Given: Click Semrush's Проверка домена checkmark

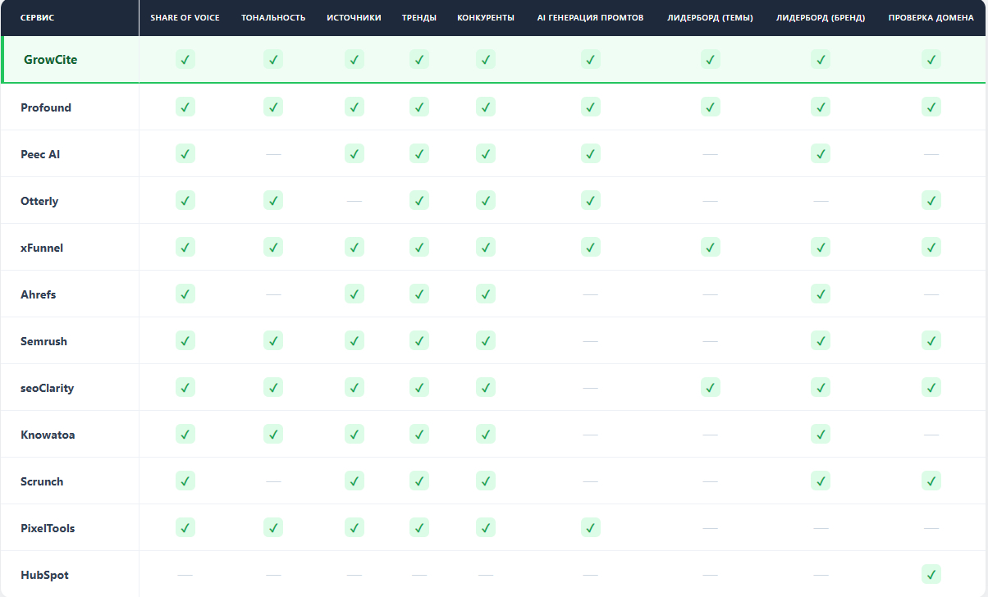Looking at the screenshot, I should [931, 340].
